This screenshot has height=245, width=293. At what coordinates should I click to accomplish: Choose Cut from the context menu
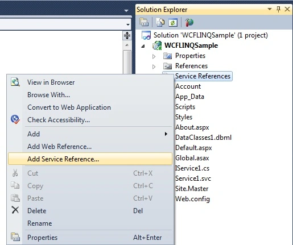pyautogui.click(x=90, y=173)
